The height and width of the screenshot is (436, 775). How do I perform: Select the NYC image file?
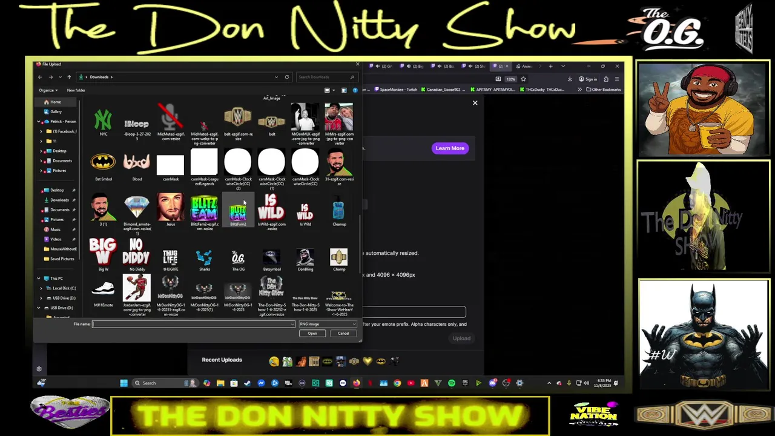(x=104, y=121)
